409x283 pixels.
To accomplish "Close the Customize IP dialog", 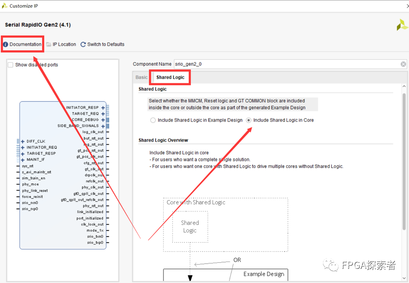I will tap(407, 6).
